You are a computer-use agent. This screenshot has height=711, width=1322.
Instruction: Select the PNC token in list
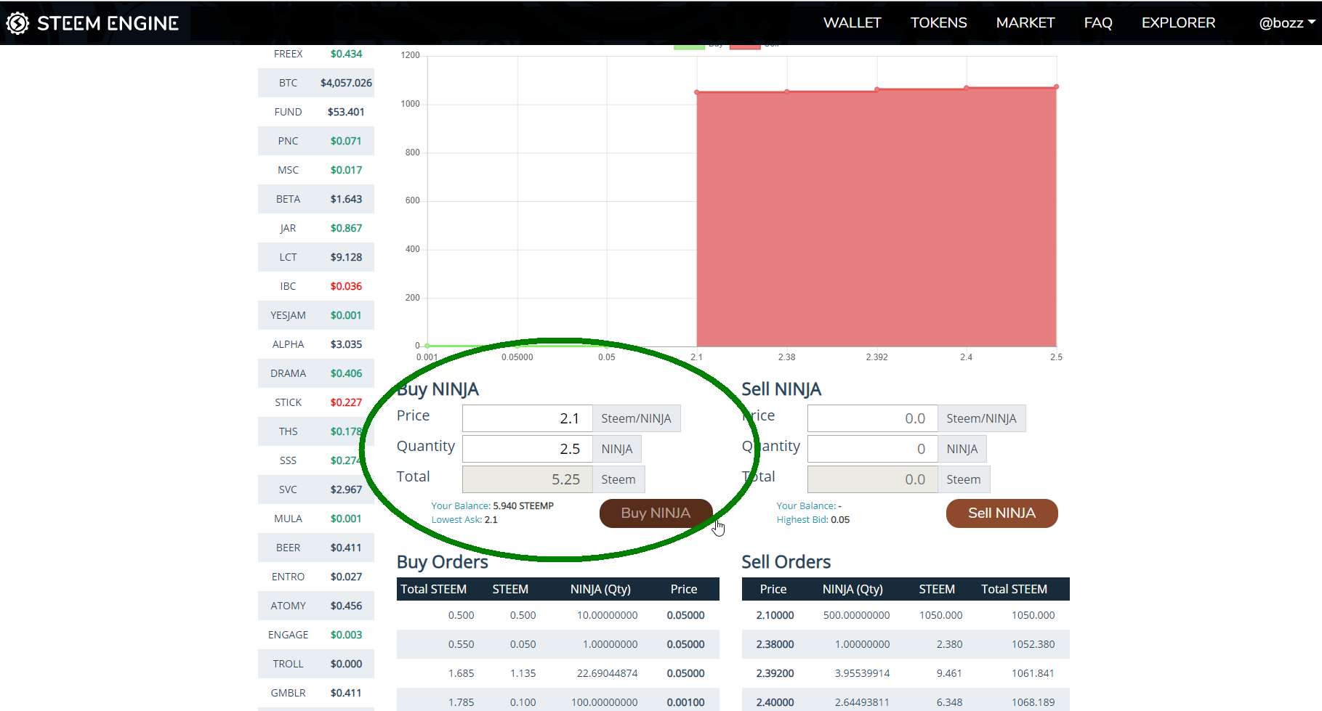316,141
